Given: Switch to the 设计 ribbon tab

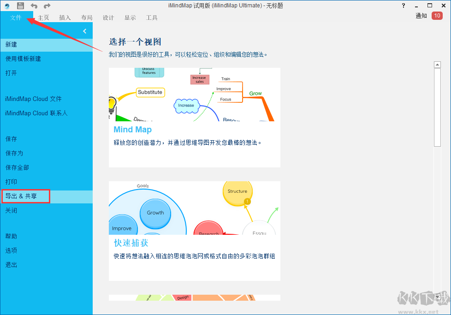Looking at the screenshot, I should (x=108, y=18).
